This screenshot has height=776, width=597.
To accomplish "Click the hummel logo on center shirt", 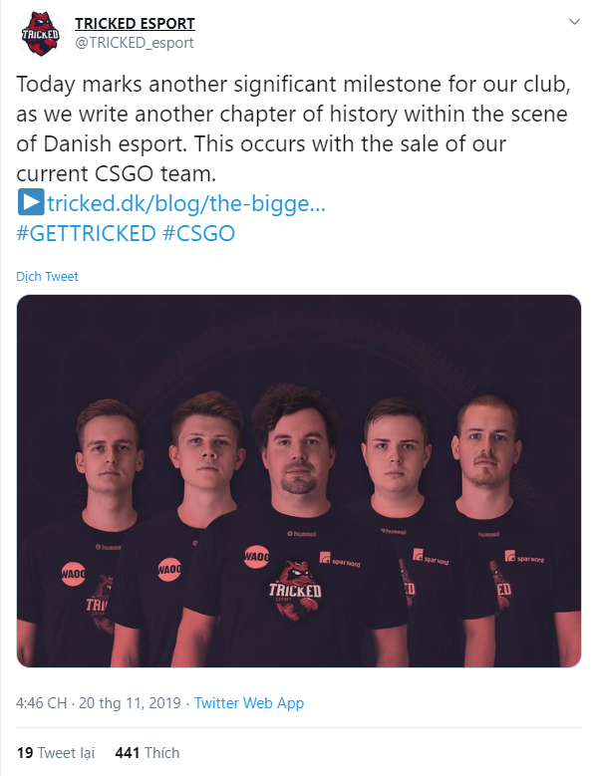I will tap(301, 534).
